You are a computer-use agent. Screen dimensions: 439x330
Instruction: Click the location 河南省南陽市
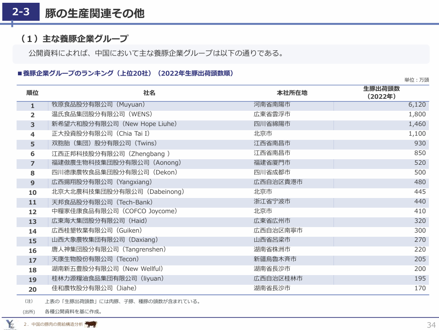coord(272,104)
